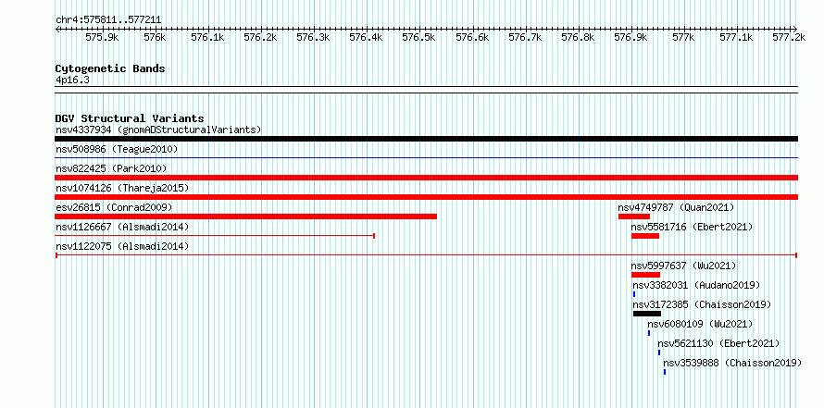The image size is (824, 408).
Task: Open nsv508986 (Teague2010) variant label
Action: point(117,150)
